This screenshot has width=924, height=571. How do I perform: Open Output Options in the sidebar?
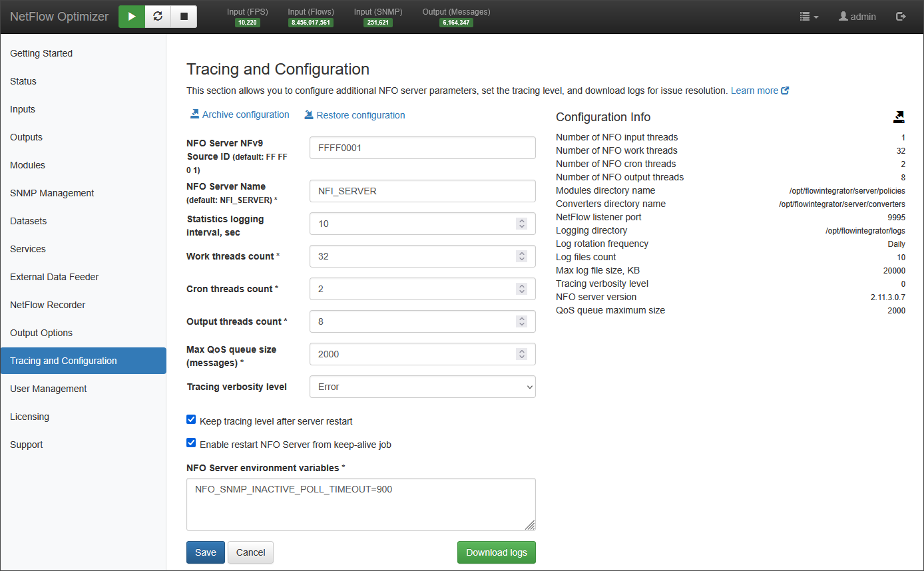tap(83, 333)
